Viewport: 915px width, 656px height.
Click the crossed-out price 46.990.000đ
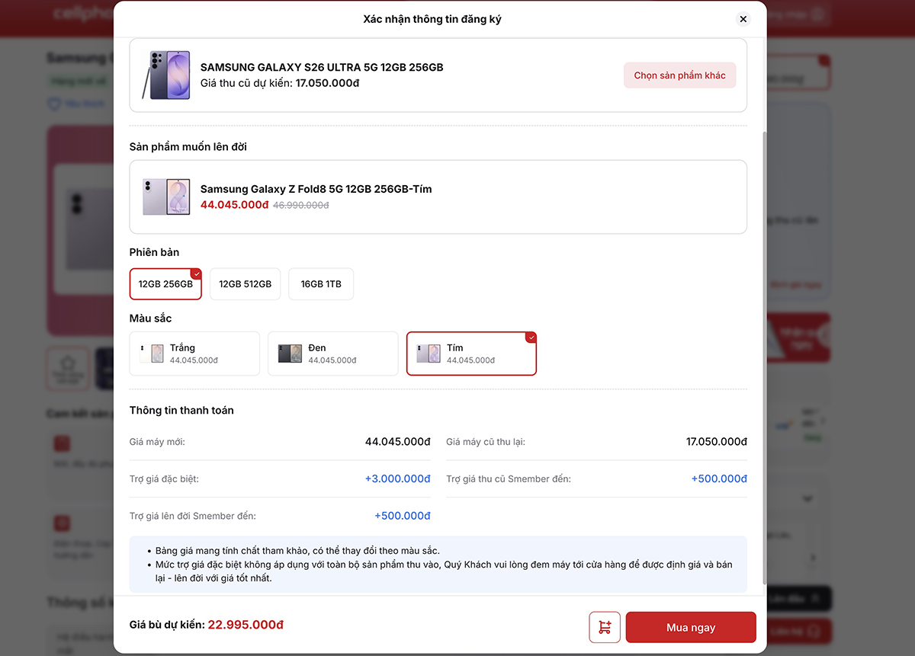click(x=301, y=205)
